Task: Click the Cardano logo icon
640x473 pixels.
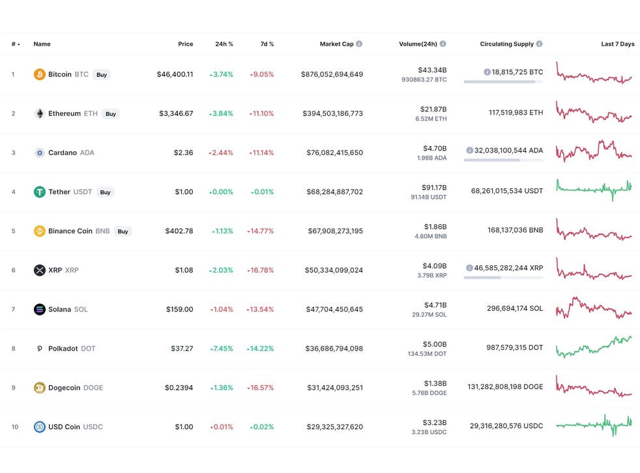Action: click(x=40, y=152)
